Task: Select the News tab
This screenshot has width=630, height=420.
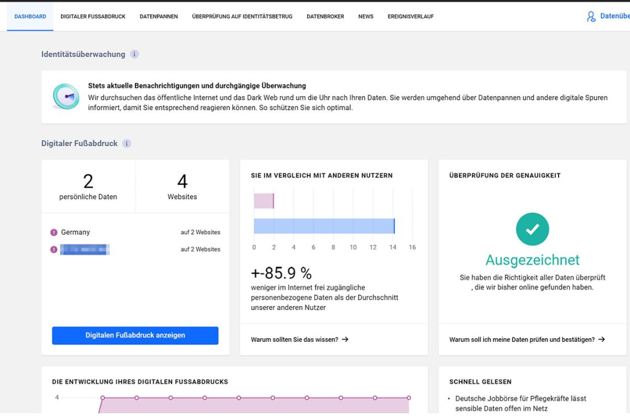Action: (x=365, y=17)
